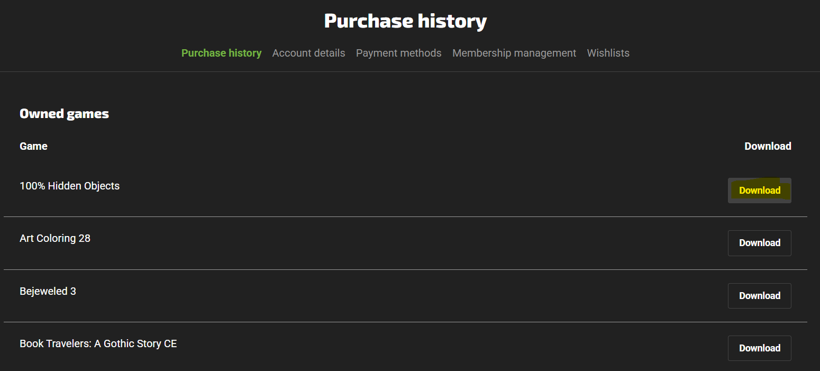Download 100% Hidden Objects game

point(760,191)
